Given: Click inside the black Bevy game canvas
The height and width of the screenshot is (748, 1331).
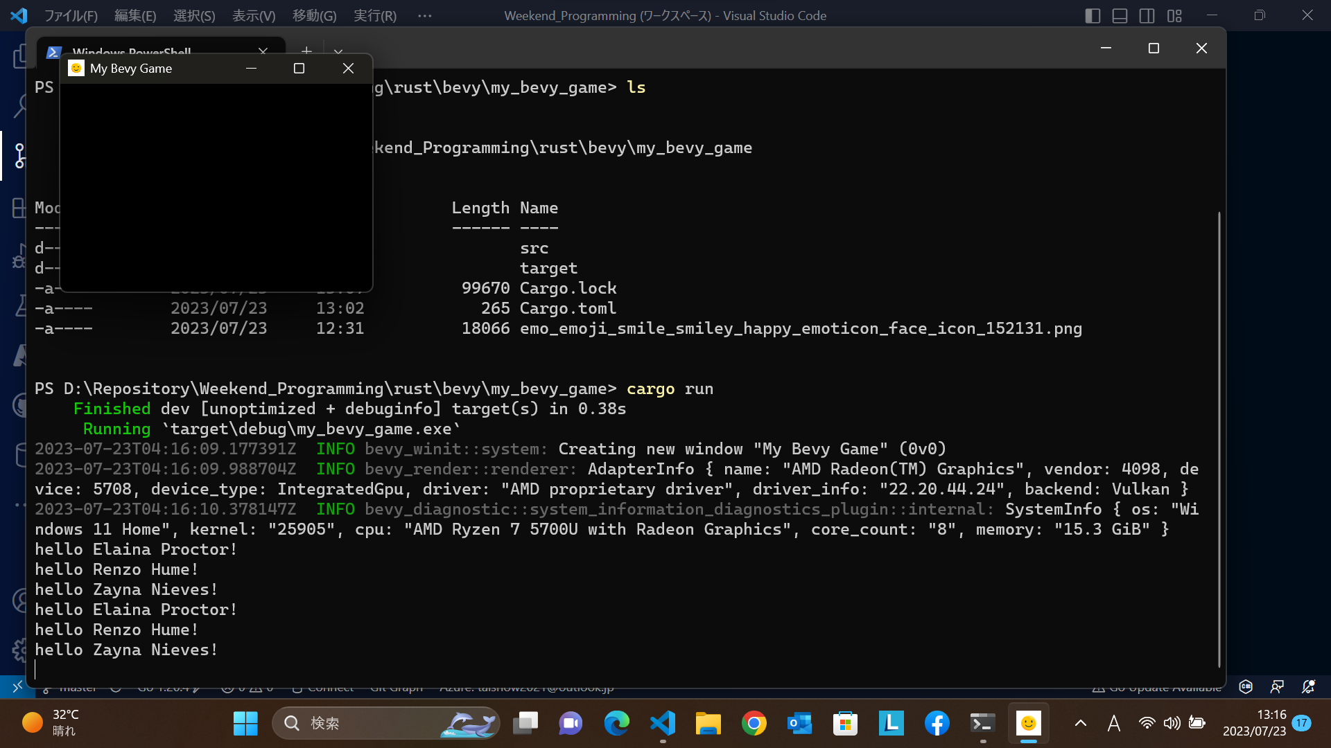Looking at the screenshot, I should [216, 187].
